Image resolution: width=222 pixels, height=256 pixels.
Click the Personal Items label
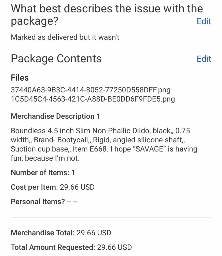point(38,202)
